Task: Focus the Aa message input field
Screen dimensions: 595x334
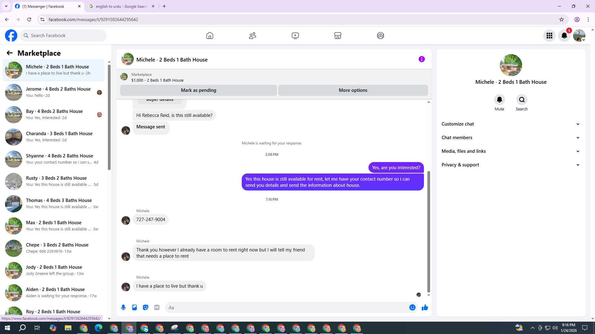Action: [x=287, y=307]
